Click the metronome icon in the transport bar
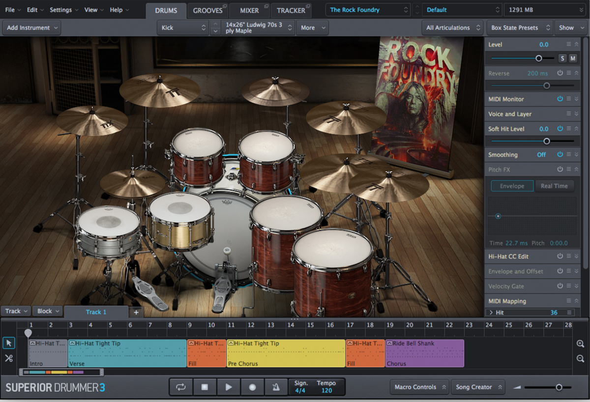 [276, 387]
